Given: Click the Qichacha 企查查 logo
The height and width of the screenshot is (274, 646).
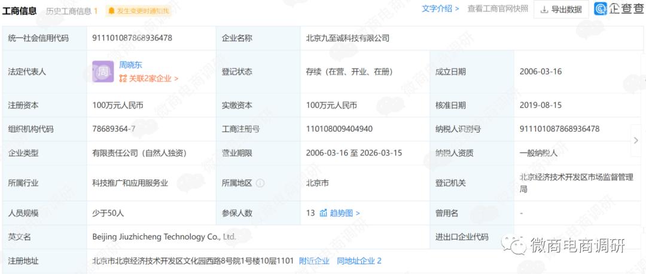Looking at the screenshot, I should pos(618,9).
